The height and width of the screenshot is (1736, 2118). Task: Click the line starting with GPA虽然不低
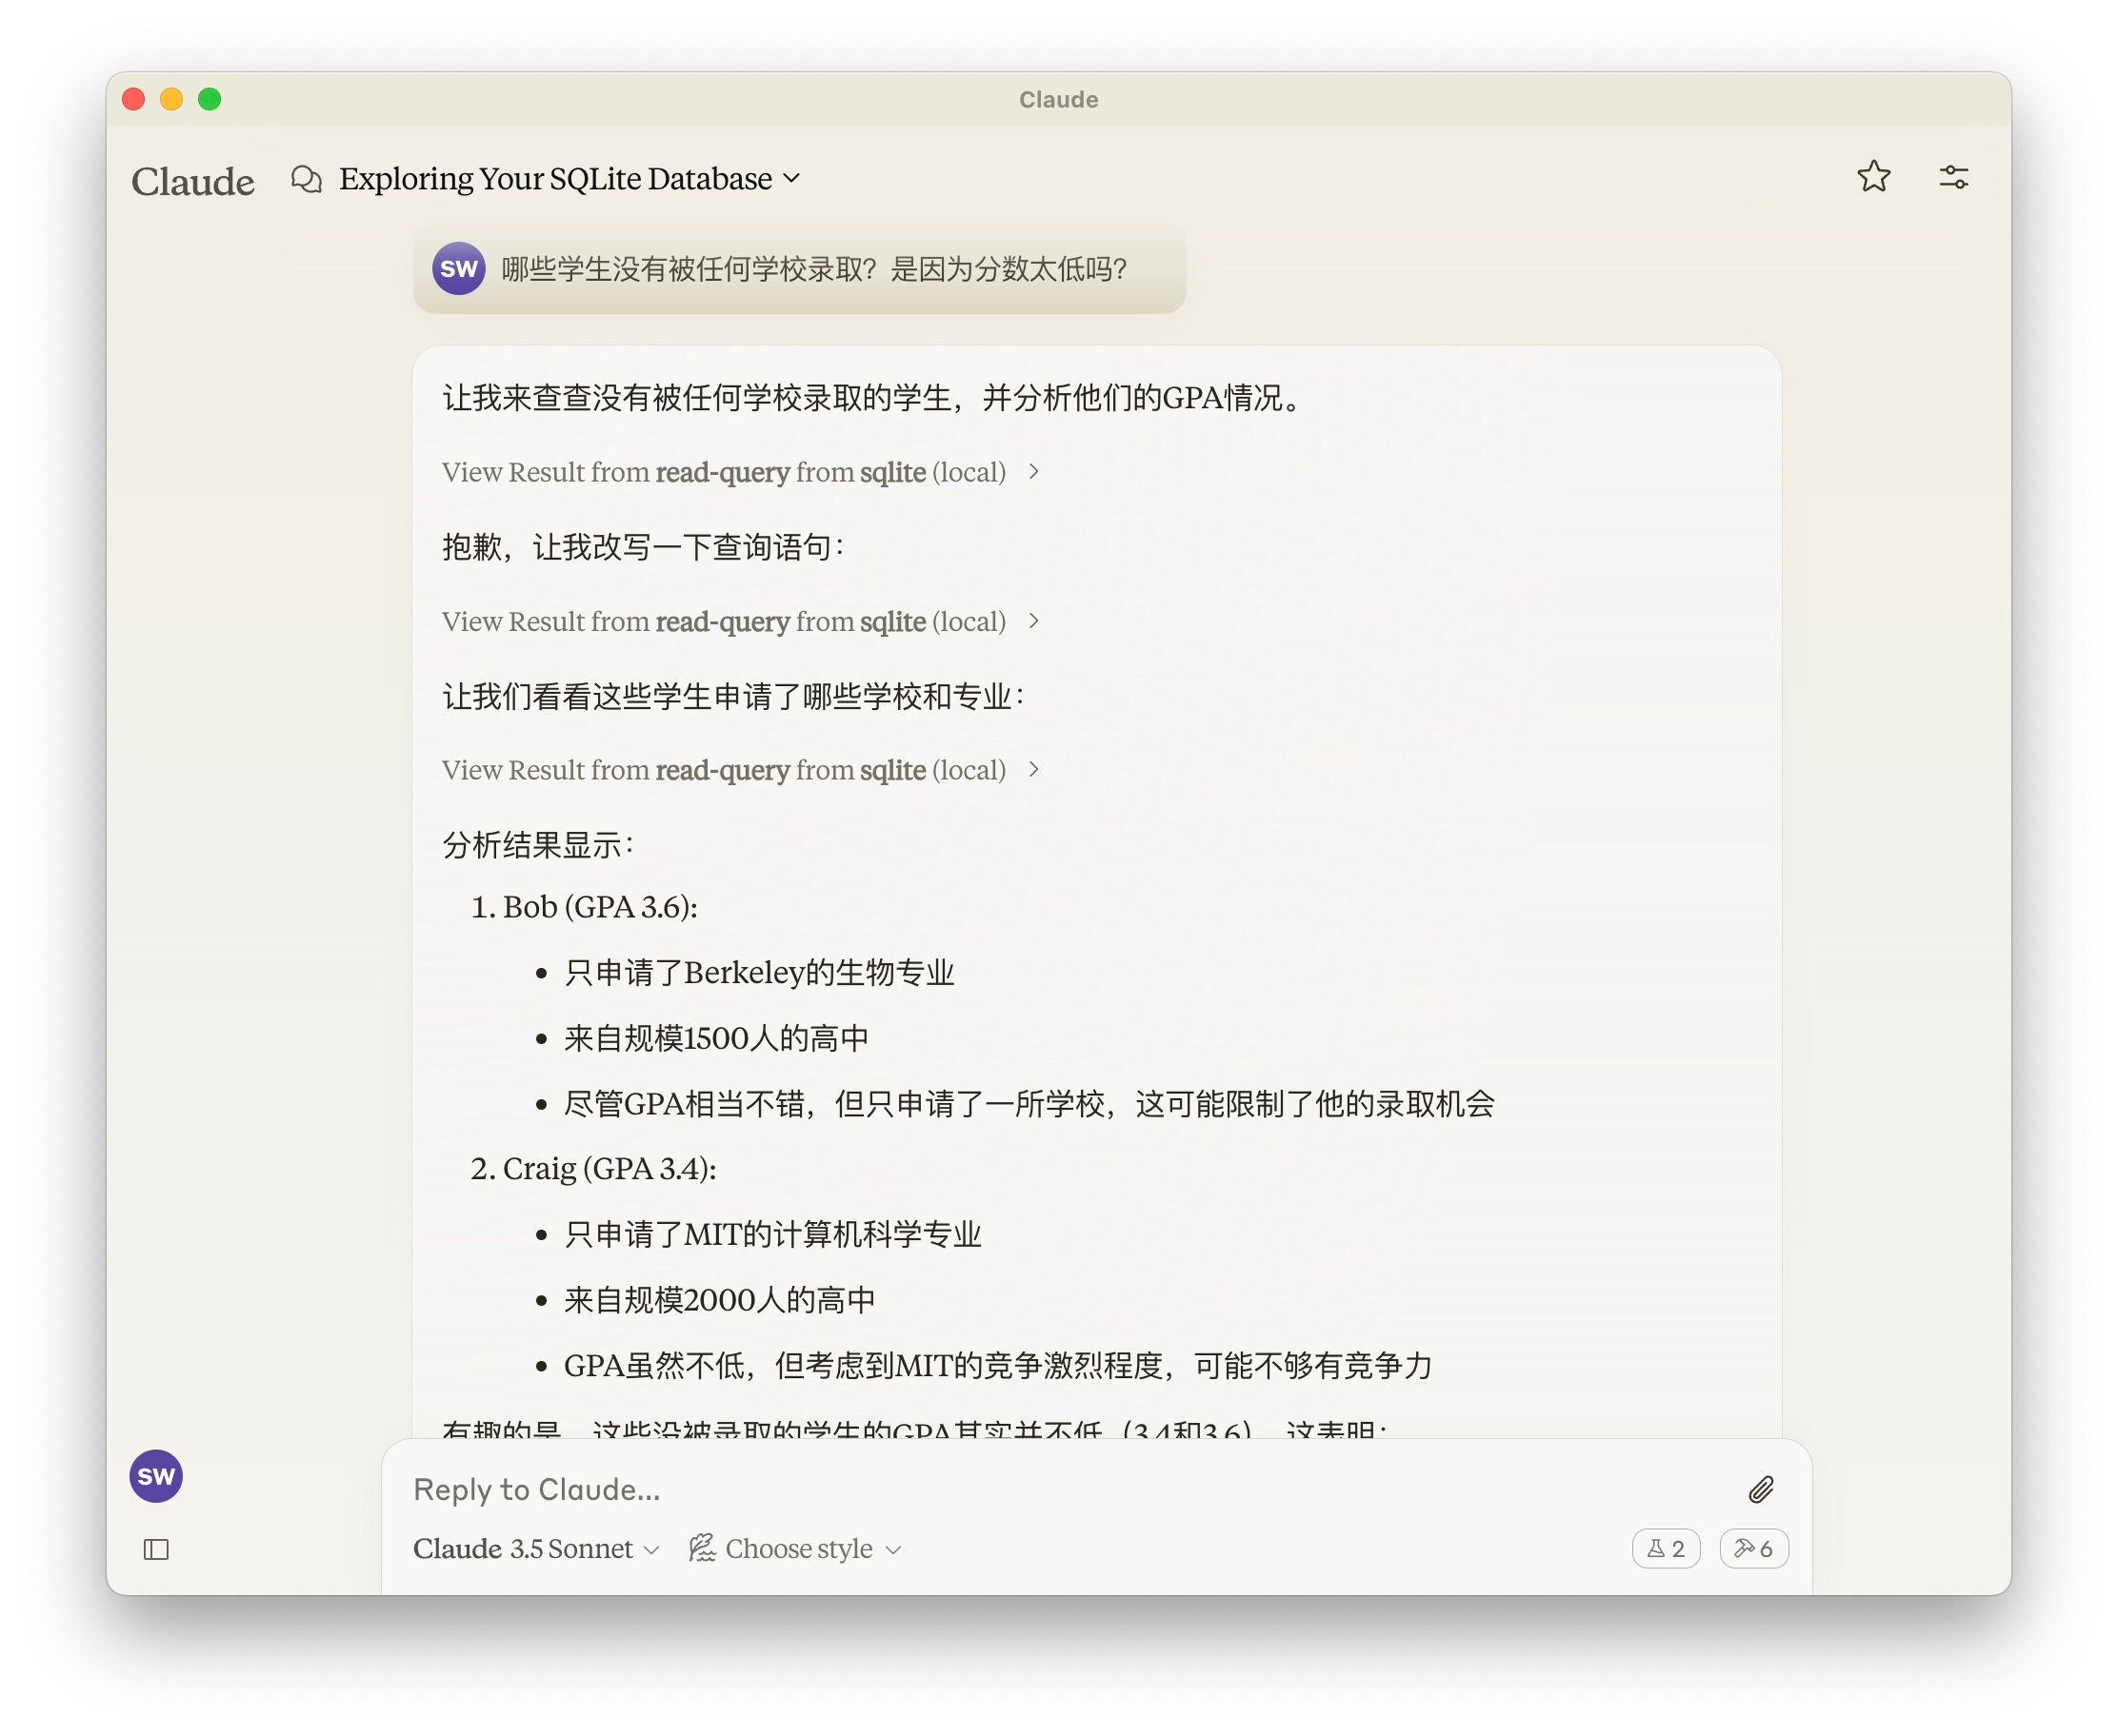point(998,1366)
